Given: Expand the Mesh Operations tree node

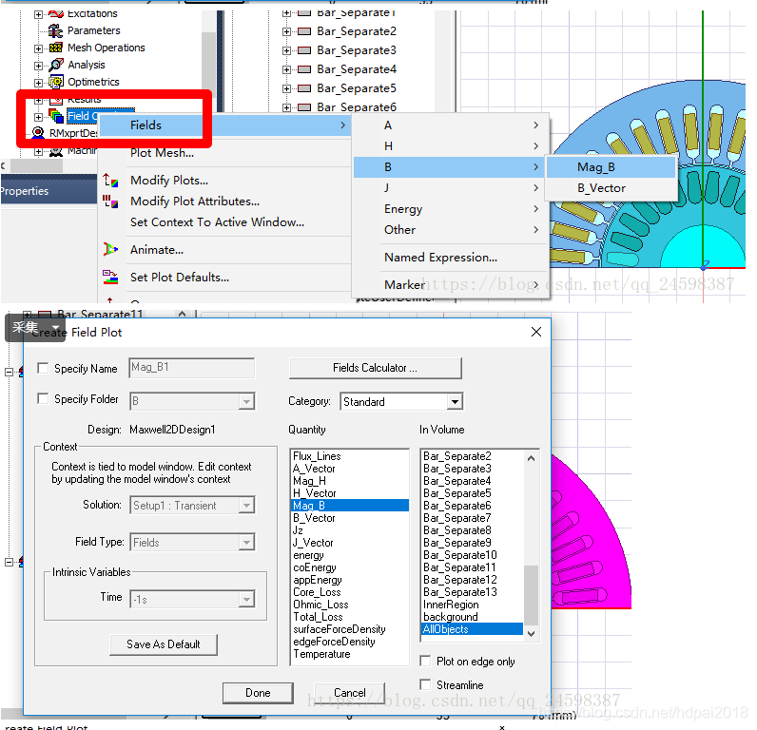Looking at the screenshot, I should tap(38, 48).
